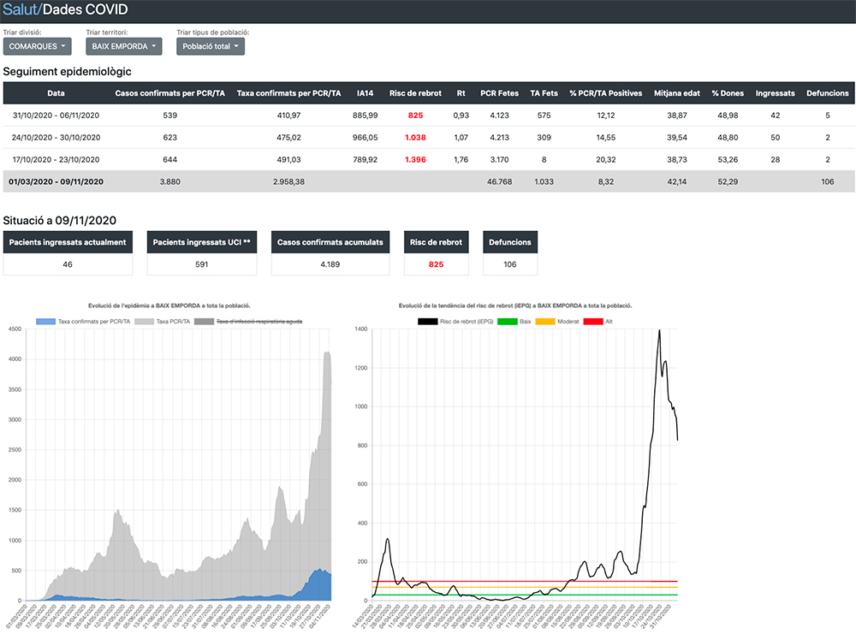Image resolution: width=856 pixels, height=640 pixels.
Task: Toggle the Taxa confirmats per PCR/TA legend series
Action: 83,322
